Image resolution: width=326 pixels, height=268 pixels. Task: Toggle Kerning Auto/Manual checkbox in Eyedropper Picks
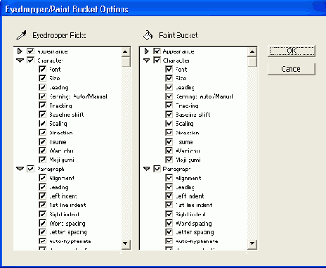point(42,96)
